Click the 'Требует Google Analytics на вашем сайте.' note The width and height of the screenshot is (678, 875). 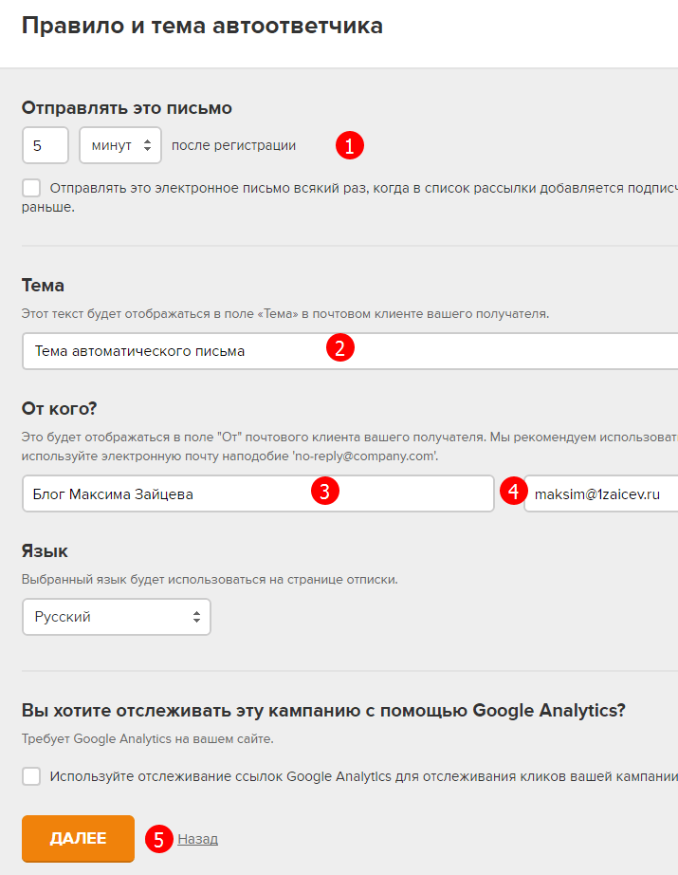(x=148, y=739)
